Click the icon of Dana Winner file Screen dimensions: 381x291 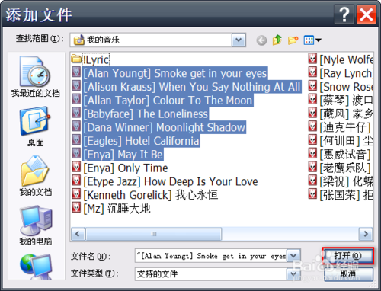76,126
